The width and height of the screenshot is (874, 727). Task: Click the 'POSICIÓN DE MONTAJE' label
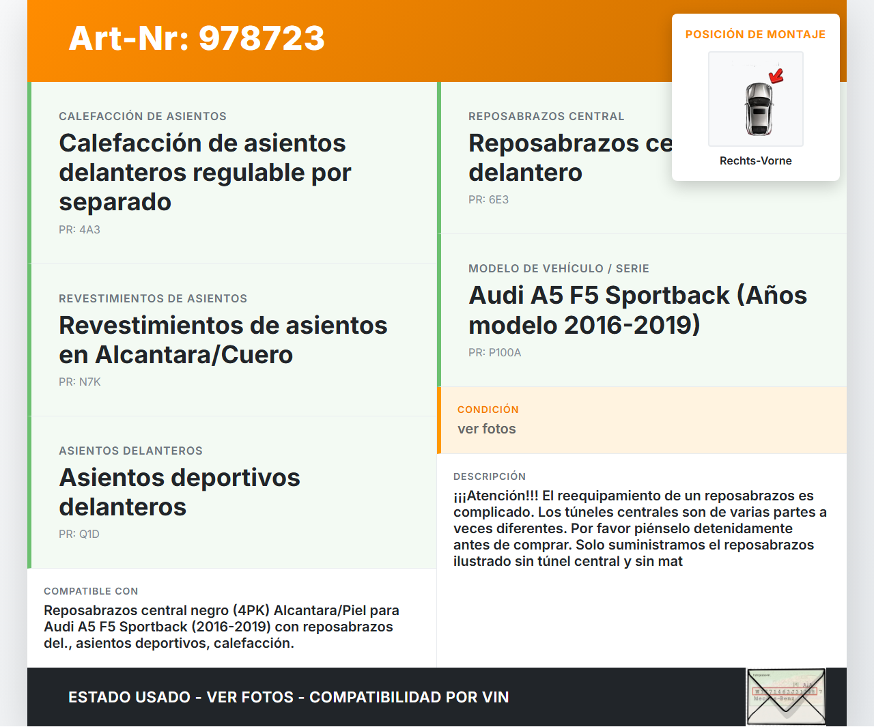756,34
